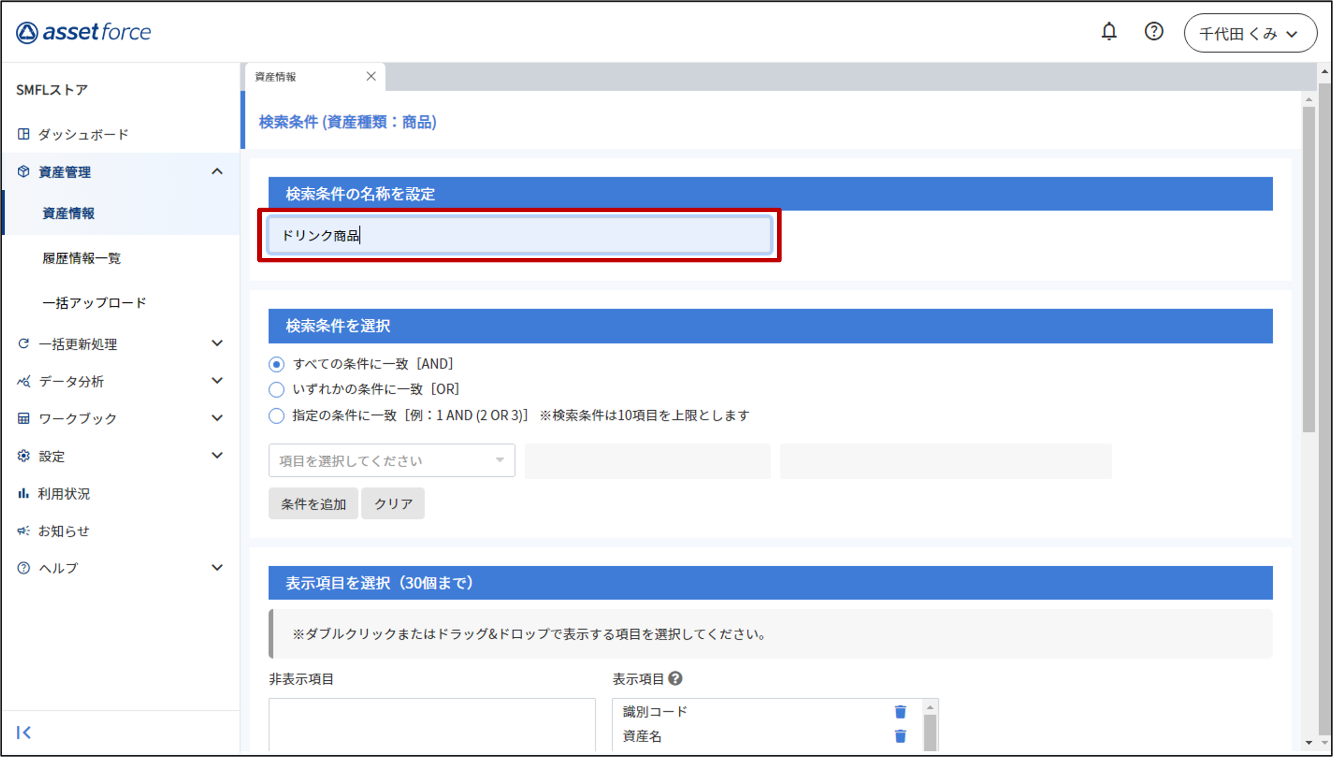The width and height of the screenshot is (1333, 757).
Task: Collapse the sidebar with the bottom-left arrow icon
Action: tap(24, 732)
